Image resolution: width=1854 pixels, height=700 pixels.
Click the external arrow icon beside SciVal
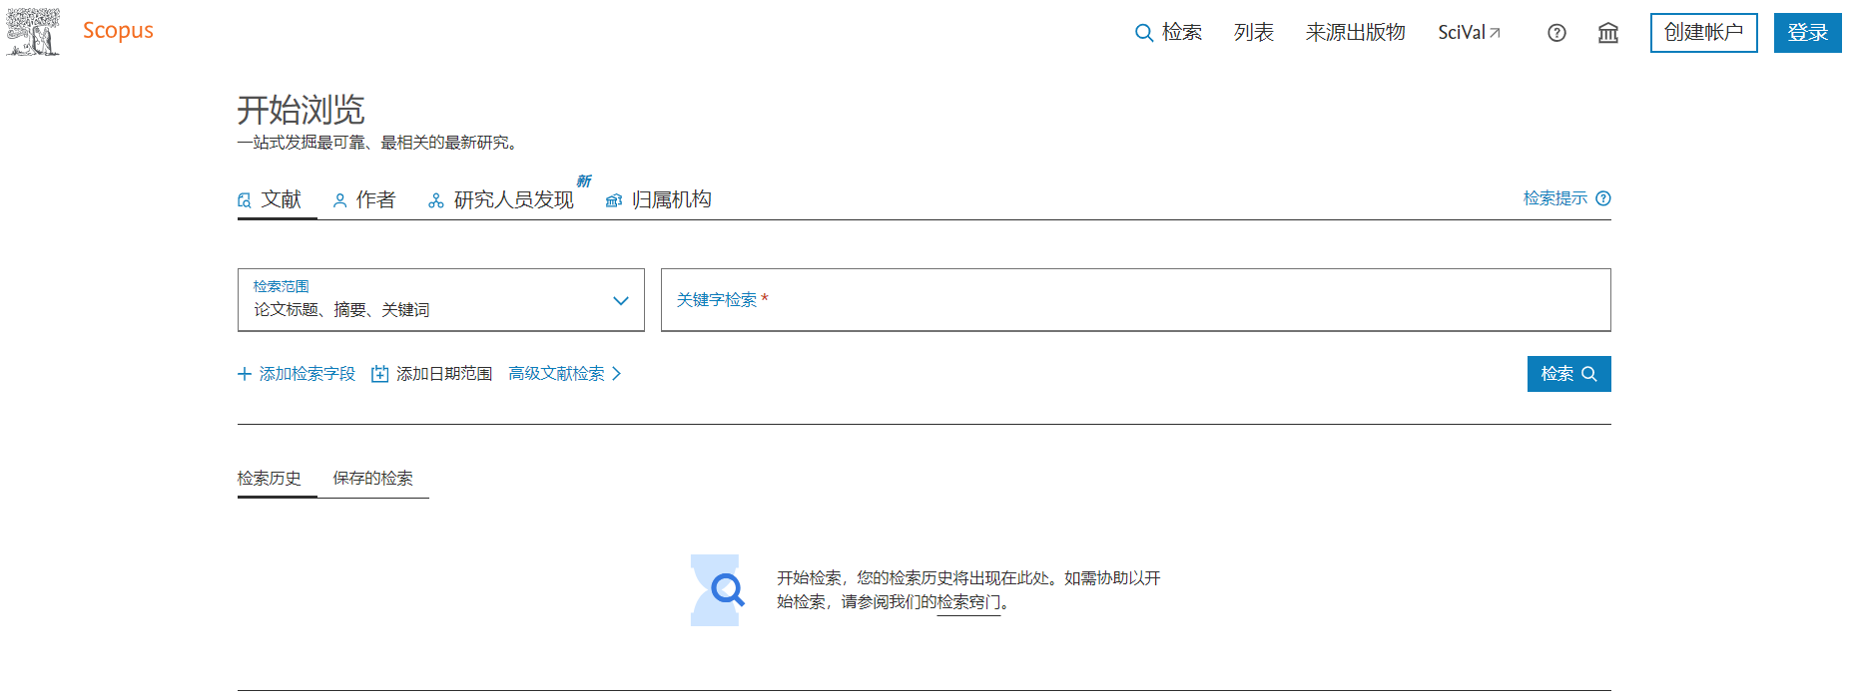click(x=1495, y=33)
